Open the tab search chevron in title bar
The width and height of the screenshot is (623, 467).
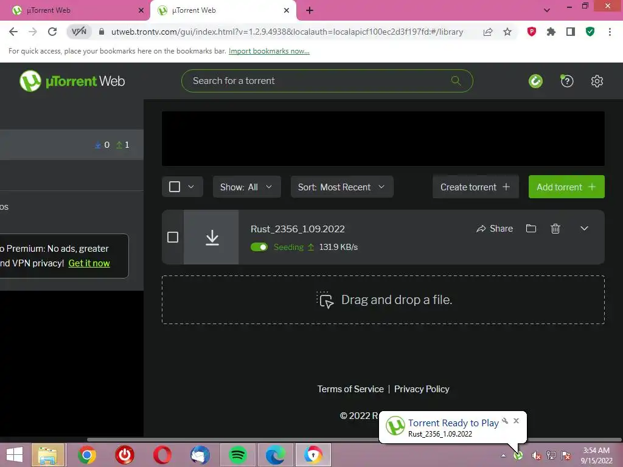coord(547,10)
